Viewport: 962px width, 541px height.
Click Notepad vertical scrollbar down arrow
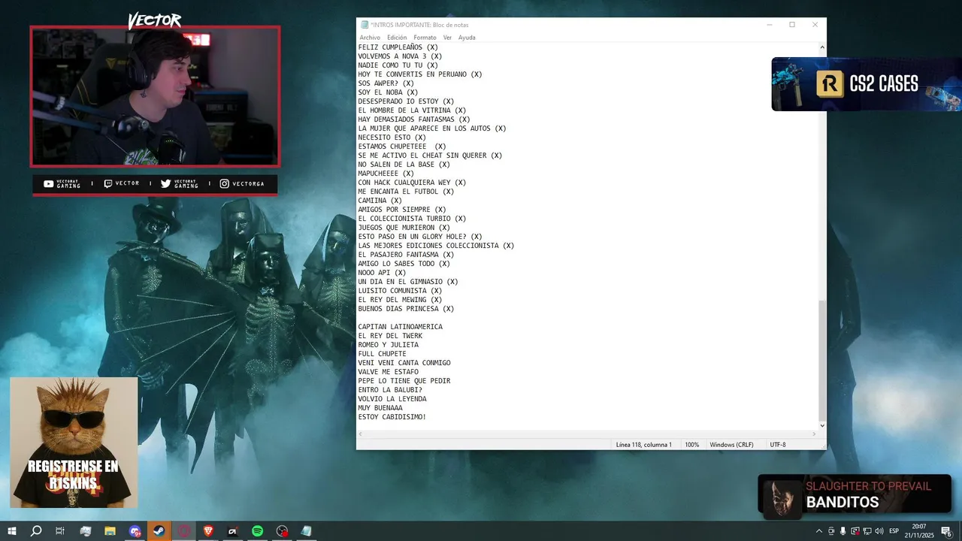pos(822,425)
